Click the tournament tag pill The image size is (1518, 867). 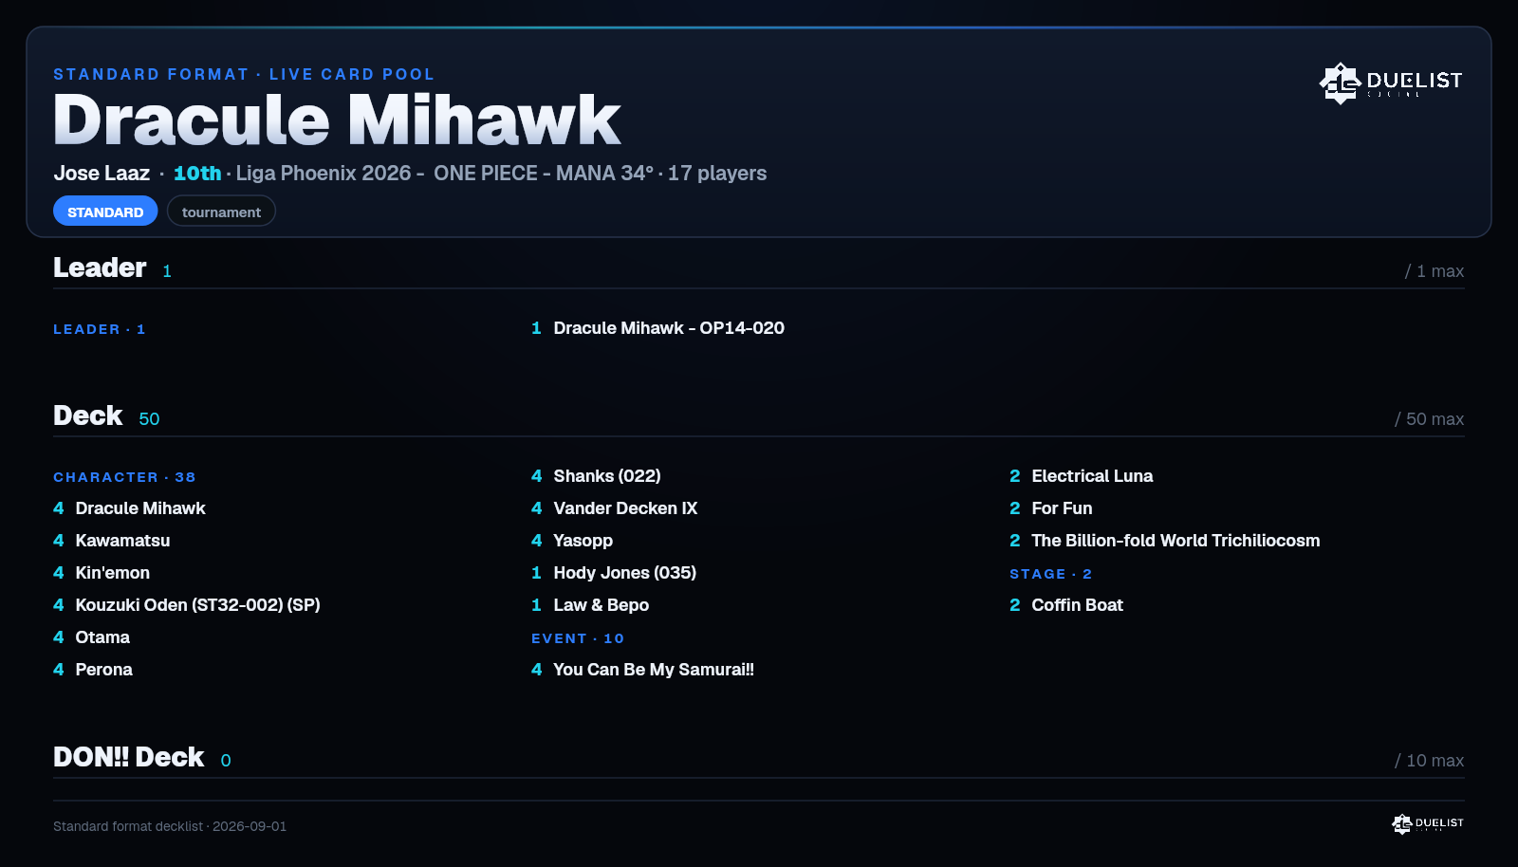(x=221, y=212)
